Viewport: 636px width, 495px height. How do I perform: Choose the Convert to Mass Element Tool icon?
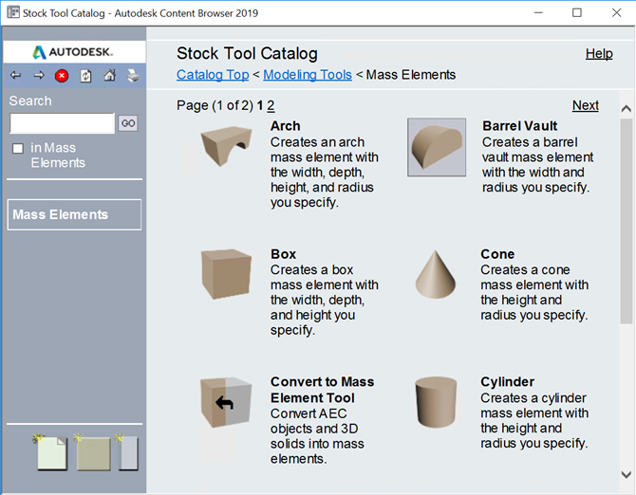[226, 402]
